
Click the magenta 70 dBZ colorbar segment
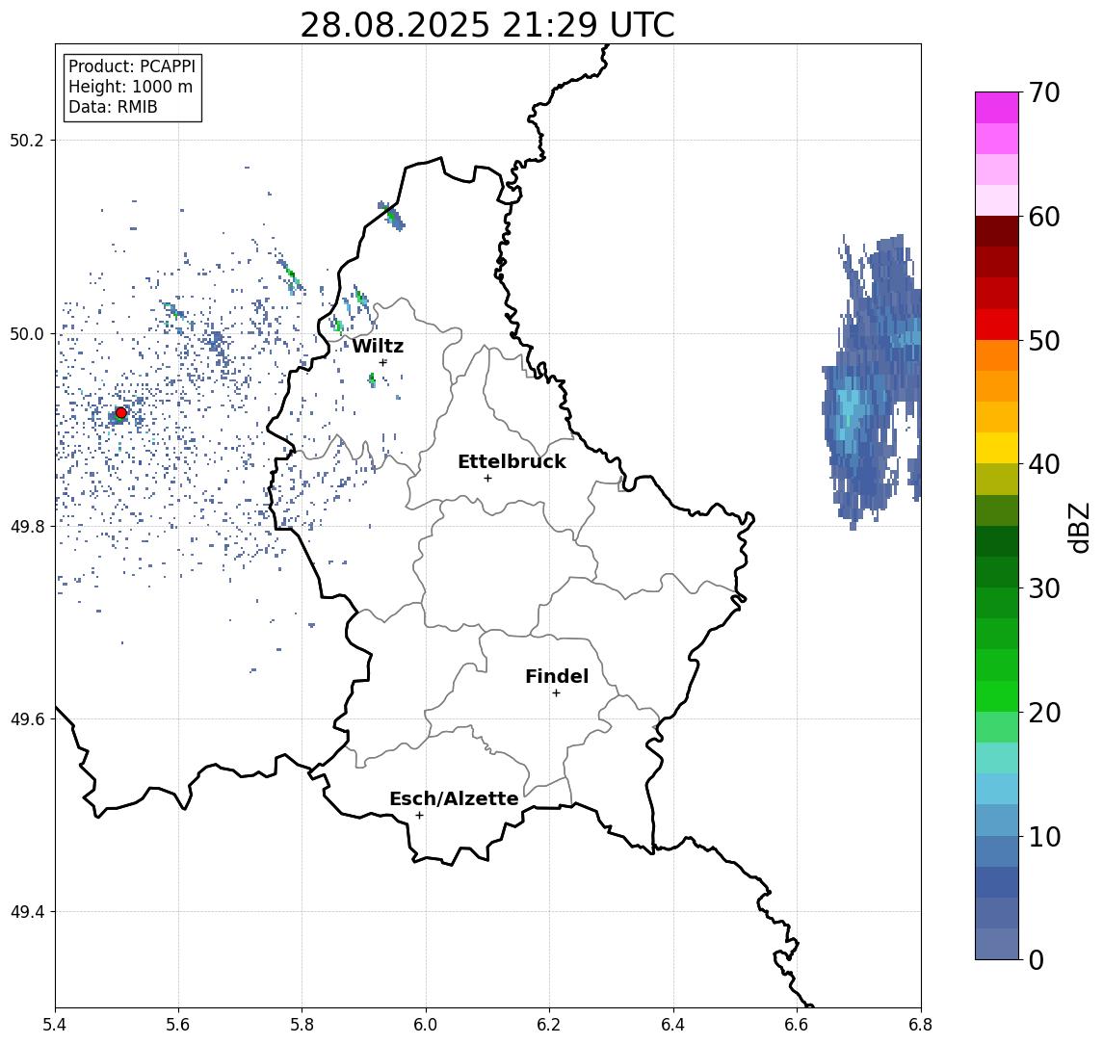click(x=997, y=108)
